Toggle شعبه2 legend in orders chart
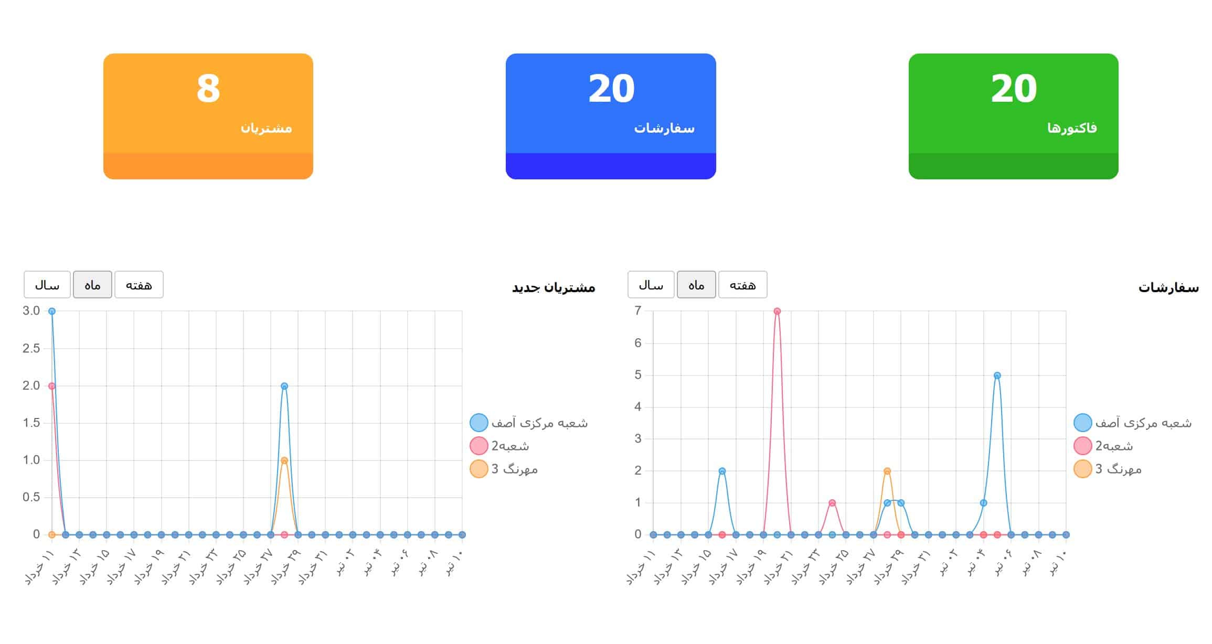Viewport: 1212px width, 644px height. 1103,446
